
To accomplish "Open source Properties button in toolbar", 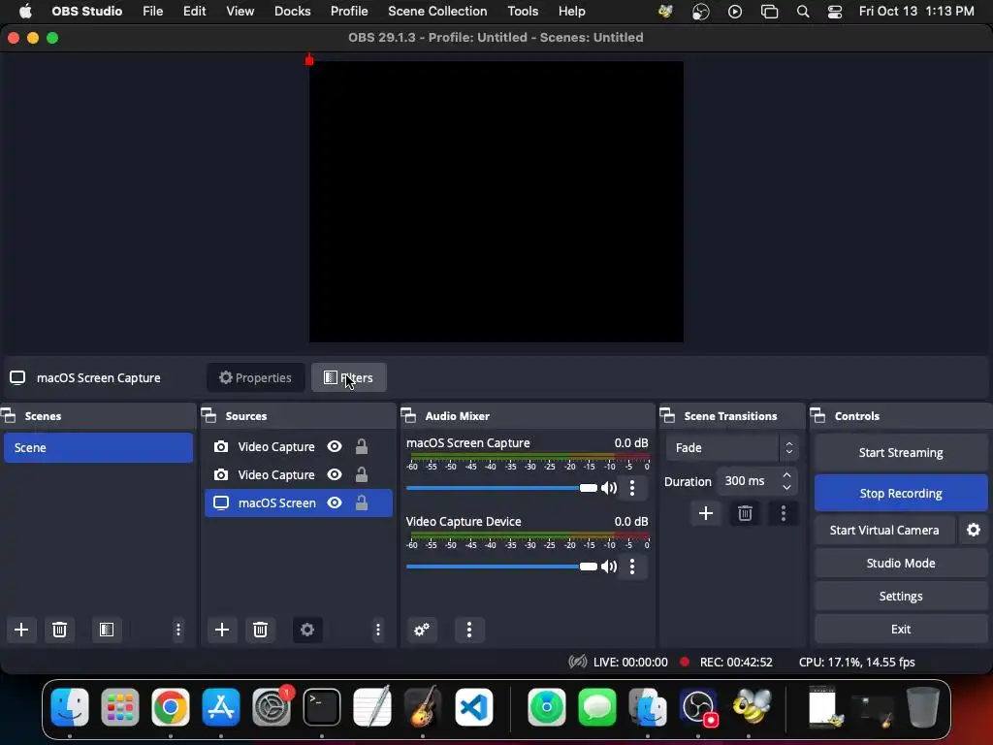I will pyautogui.click(x=255, y=377).
